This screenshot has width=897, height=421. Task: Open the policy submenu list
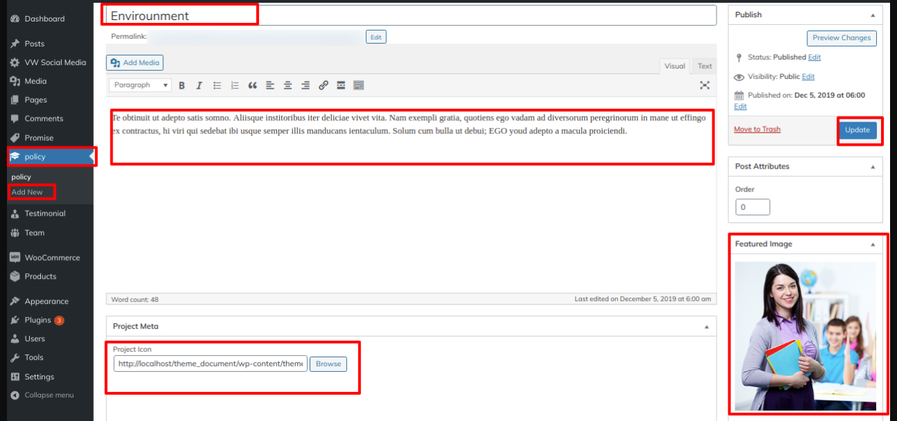tap(22, 177)
